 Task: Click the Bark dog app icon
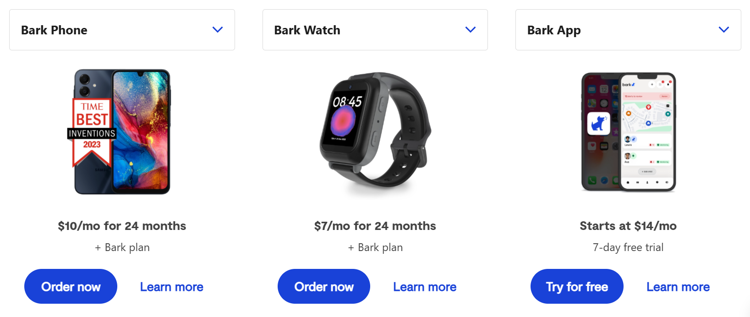tap(598, 123)
